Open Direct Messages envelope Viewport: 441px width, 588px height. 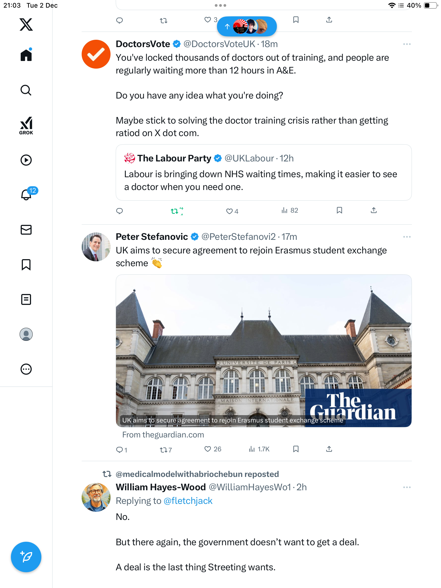(26, 230)
